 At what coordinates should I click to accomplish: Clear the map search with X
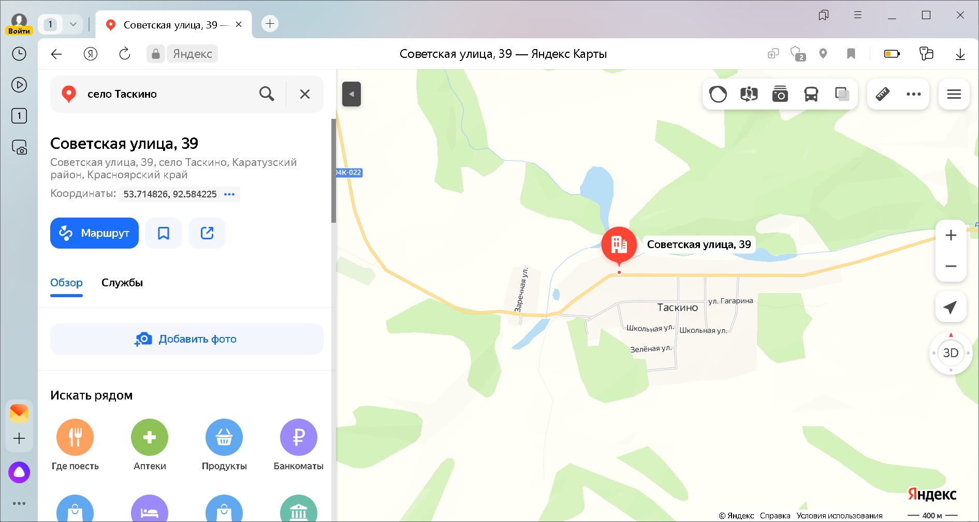[305, 94]
